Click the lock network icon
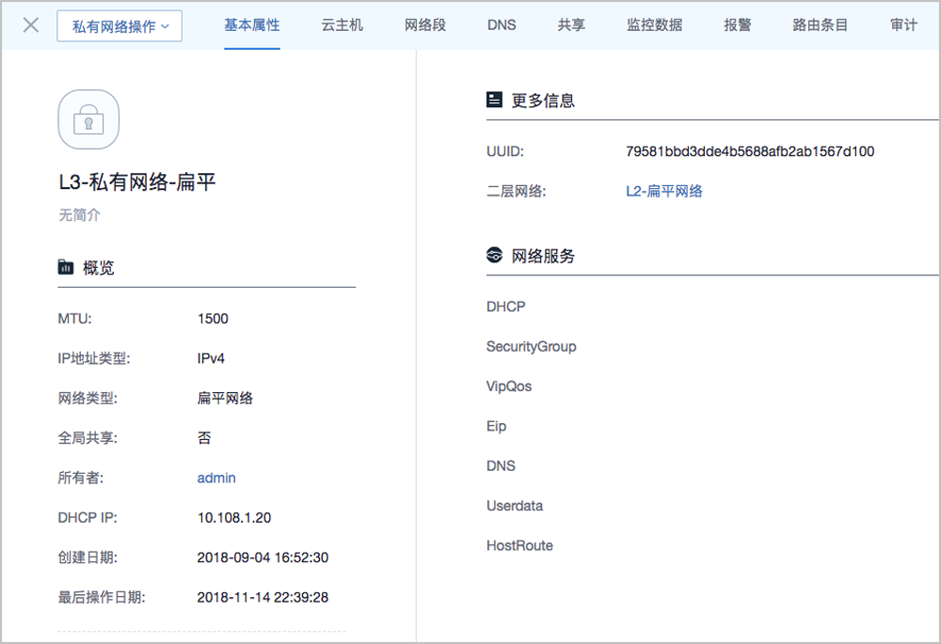This screenshot has width=941, height=644. point(88,120)
